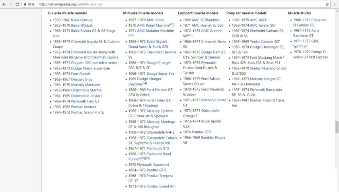The image size is (339, 192).
Task: Open the Chevrolet Impala link
Action: 84,41
